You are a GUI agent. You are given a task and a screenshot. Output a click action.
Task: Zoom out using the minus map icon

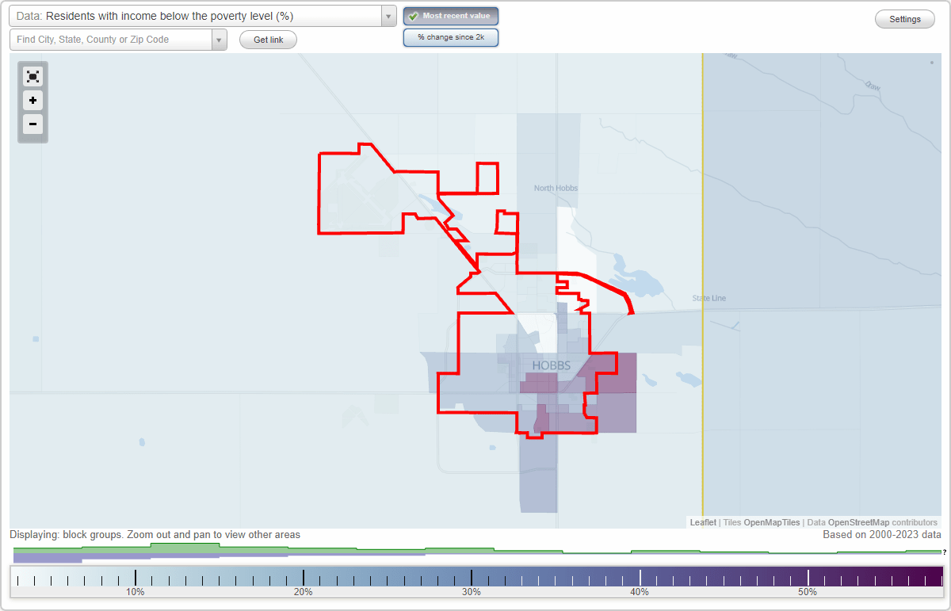point(32,124)
